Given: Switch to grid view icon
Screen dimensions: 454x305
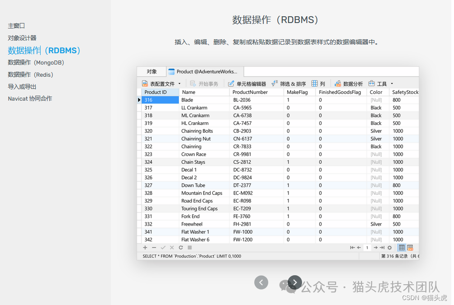Looking at the screenshot, I should point(402,248).
